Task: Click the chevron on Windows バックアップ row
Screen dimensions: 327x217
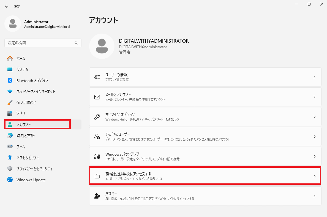Action: (x=315, y=156)
